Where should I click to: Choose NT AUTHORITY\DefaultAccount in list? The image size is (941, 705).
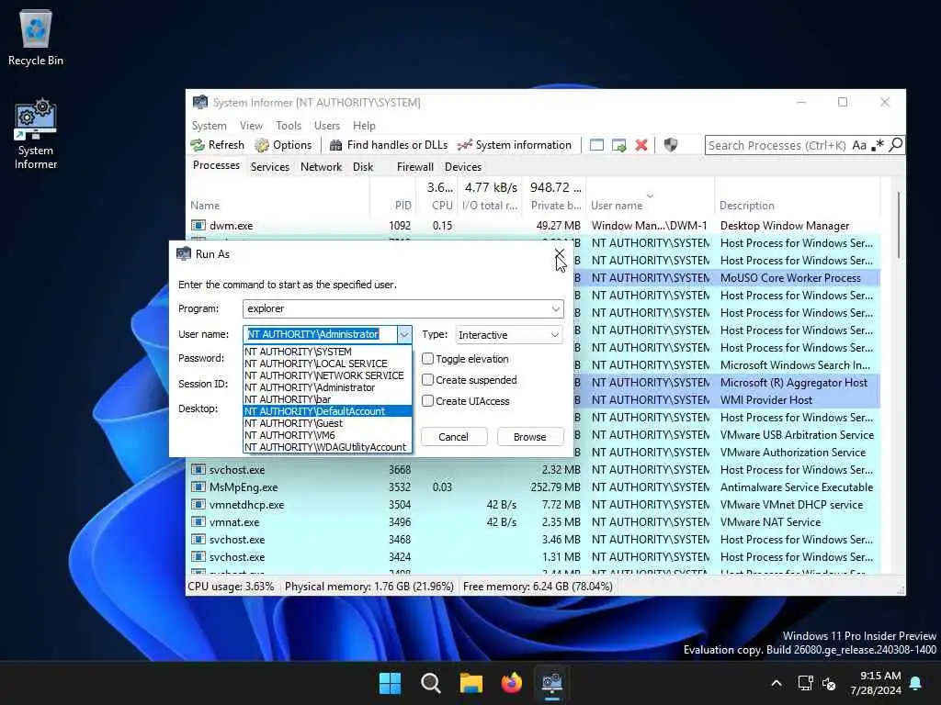click(328, 411)
